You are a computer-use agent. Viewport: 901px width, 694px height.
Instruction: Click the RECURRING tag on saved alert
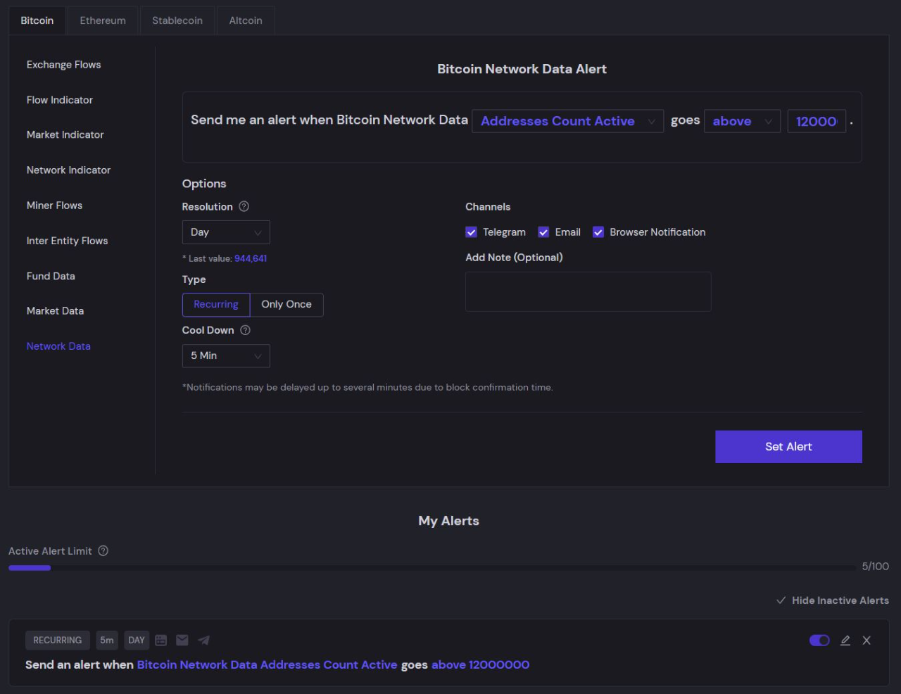pyautogui.click(x=58, y=641)
